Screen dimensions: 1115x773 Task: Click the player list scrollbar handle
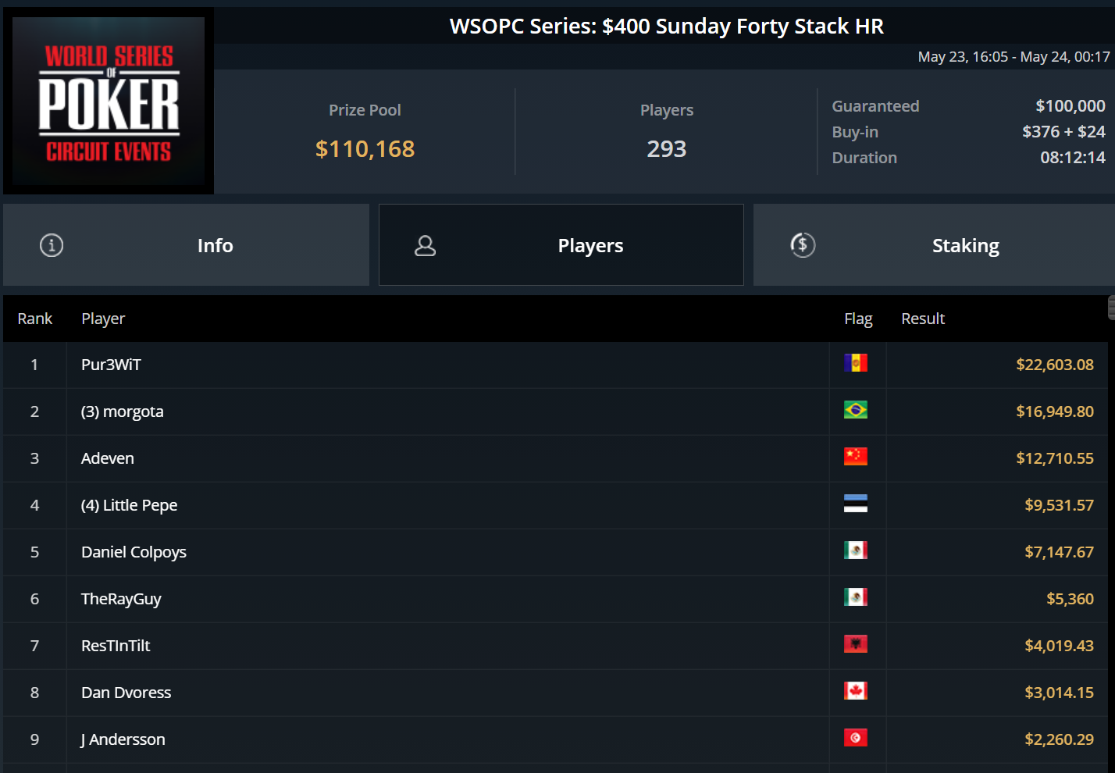coord(1111,308)
